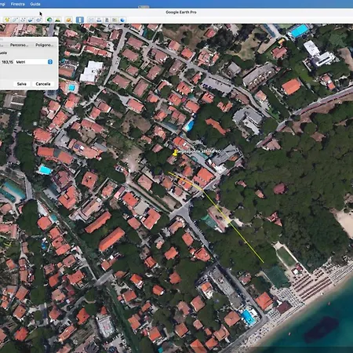
Task: Click the Cancella button
Action: 43,84
